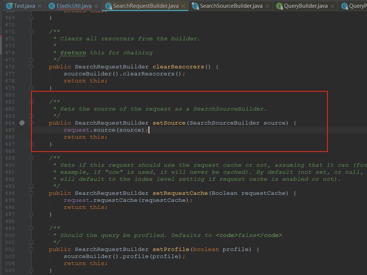Collapse the setSource method fold at line 484
Screen dimensions: 367x275
[x=31, y=123]
